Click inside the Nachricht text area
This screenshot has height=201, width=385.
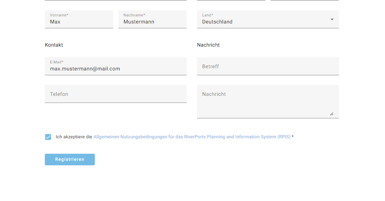tap(268, 102)
